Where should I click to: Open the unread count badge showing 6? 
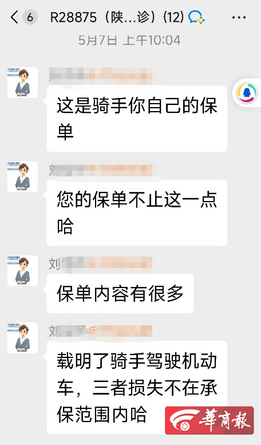30,18
